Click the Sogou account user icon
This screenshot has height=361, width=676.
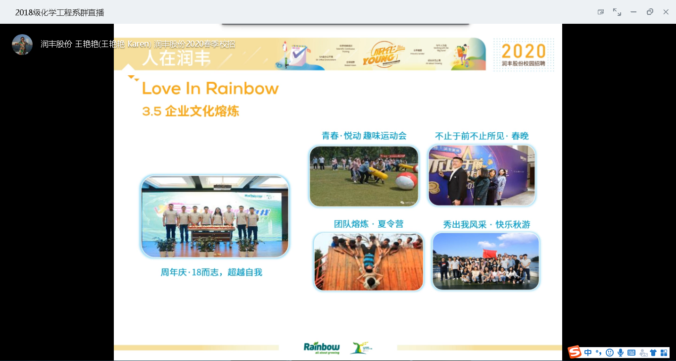(x=643, y=353)
